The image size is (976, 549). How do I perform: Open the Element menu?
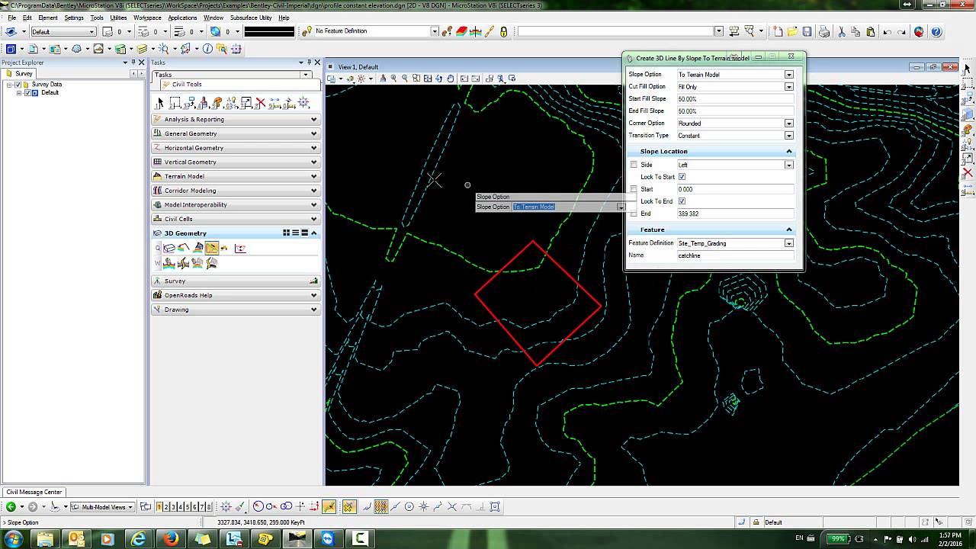pos(48,18)
